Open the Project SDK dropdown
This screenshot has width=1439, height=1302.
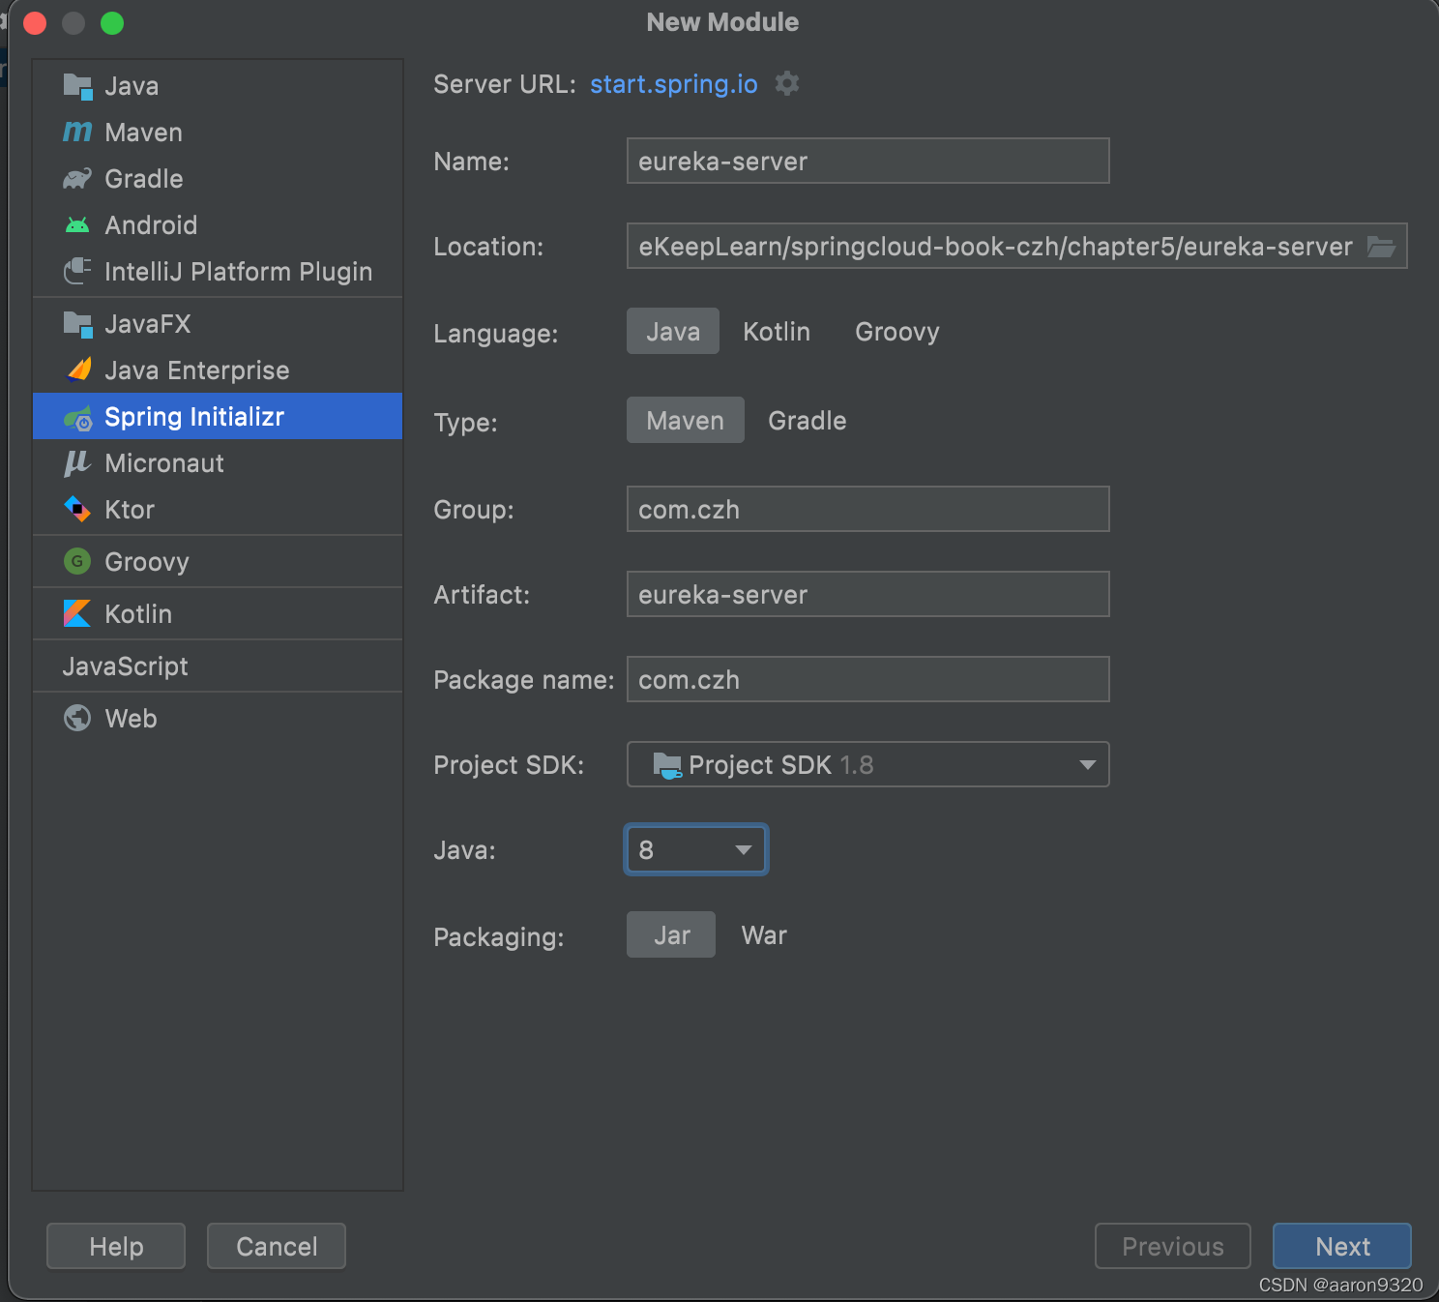point(868,765)
